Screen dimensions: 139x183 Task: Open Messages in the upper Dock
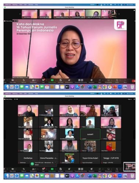22,87
